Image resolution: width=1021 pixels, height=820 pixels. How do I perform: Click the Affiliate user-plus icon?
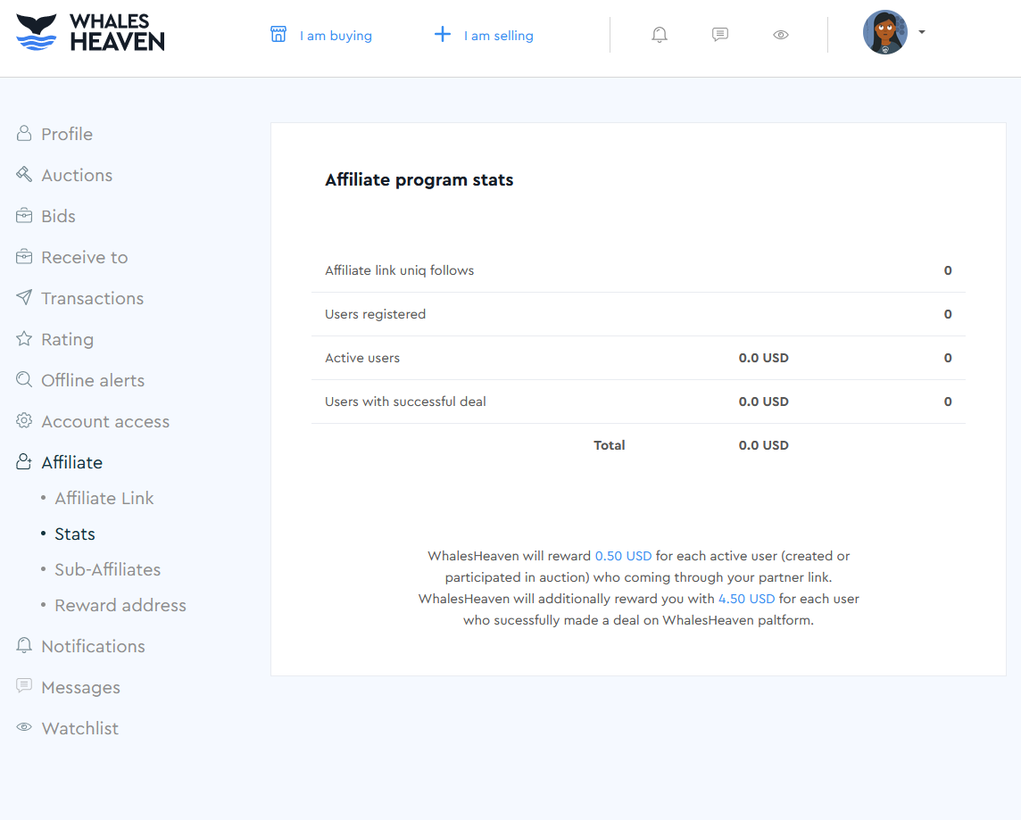(x=24, y=462)
